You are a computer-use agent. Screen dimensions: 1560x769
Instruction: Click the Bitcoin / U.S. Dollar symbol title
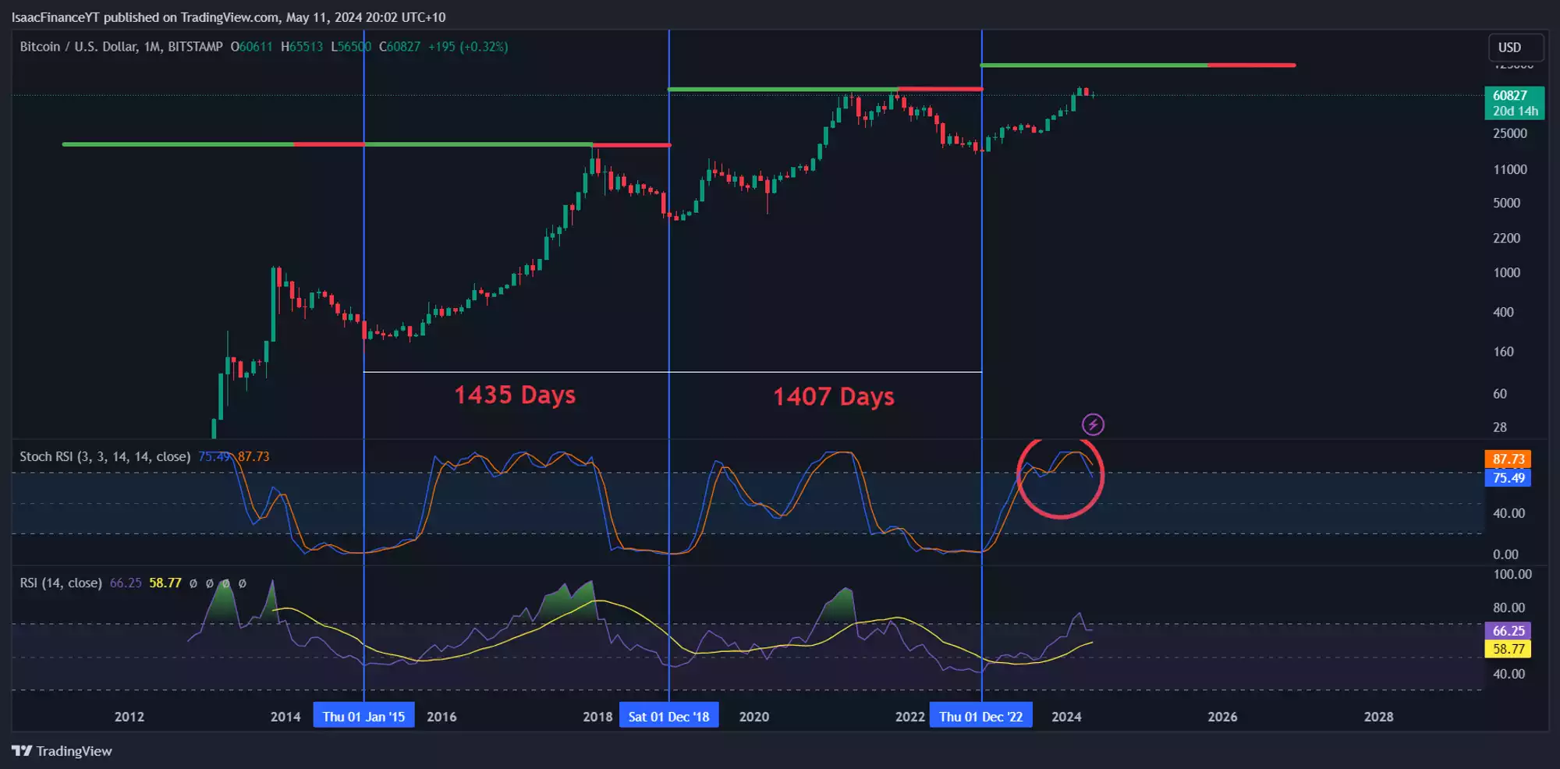(x=121, y=47)
